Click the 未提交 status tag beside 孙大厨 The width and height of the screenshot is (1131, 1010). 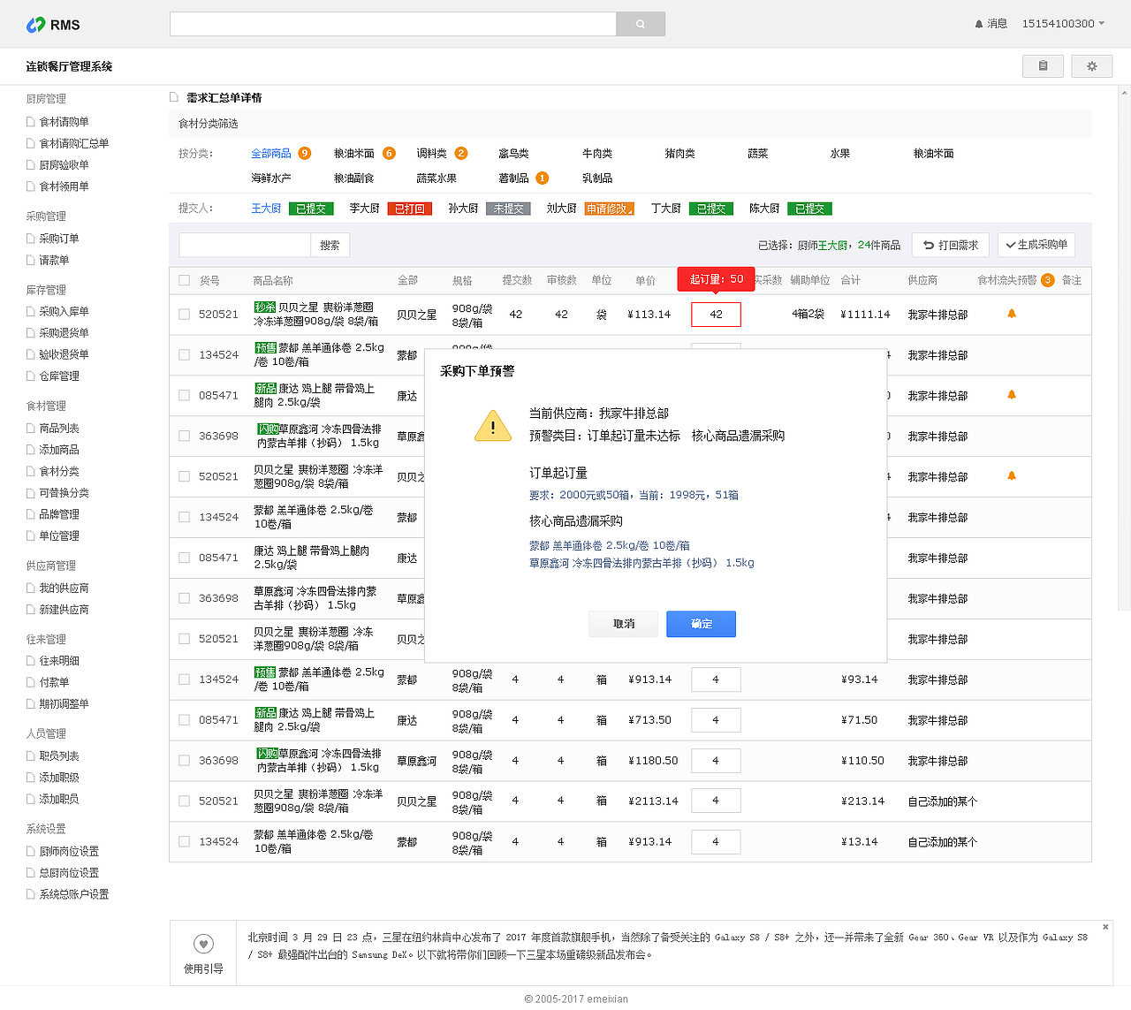pyautogui.click(x=508, y=209)
